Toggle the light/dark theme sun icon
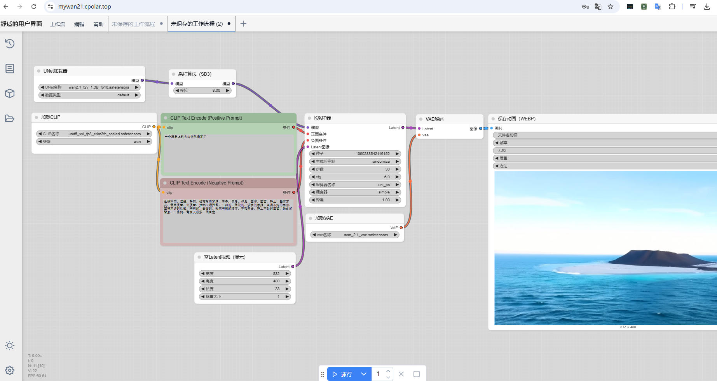The height and width of the screenshot is (381, 717). point(10,346)
